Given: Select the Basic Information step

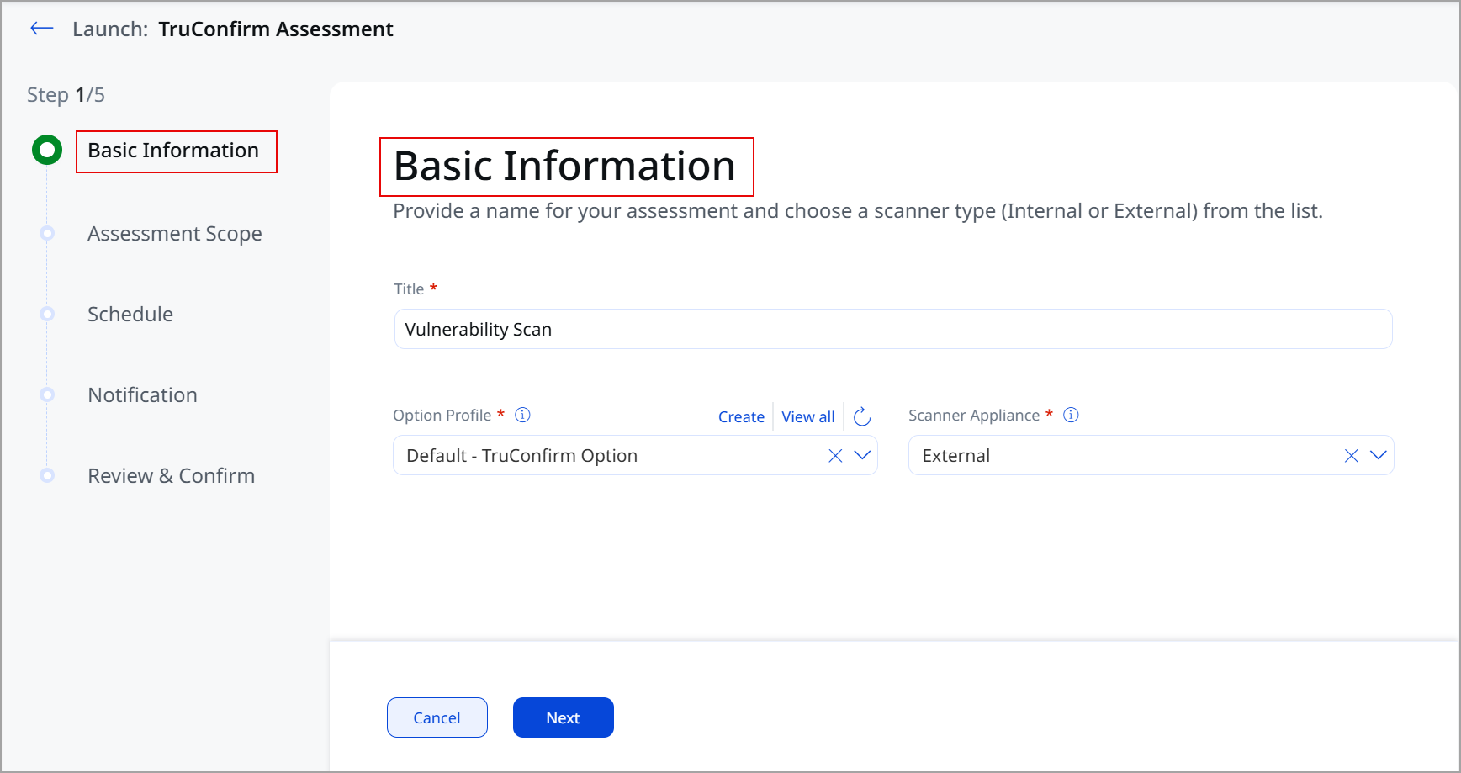Looking at the screenshot, I should (173, 151).
